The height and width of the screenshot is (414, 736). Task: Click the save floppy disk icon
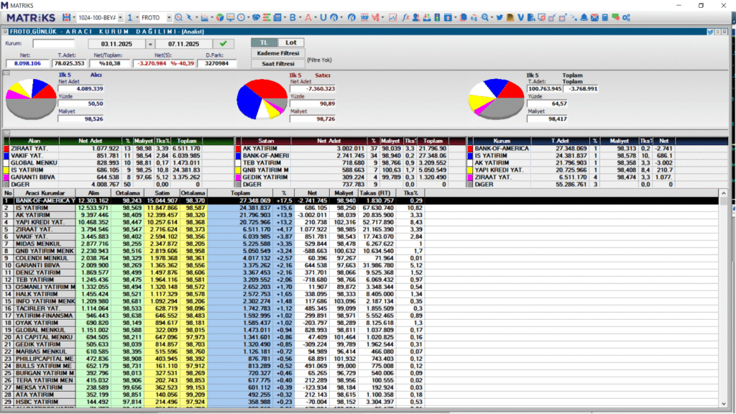coord(68,17)
